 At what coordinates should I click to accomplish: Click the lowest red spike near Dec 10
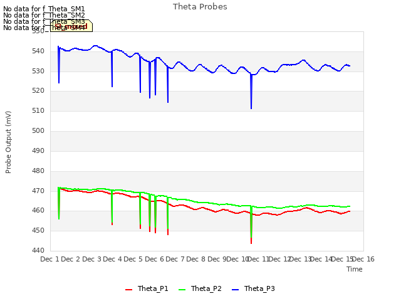(x=251, y=242)
